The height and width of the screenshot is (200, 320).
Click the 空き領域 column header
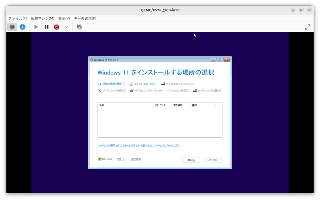coord(181,105)
